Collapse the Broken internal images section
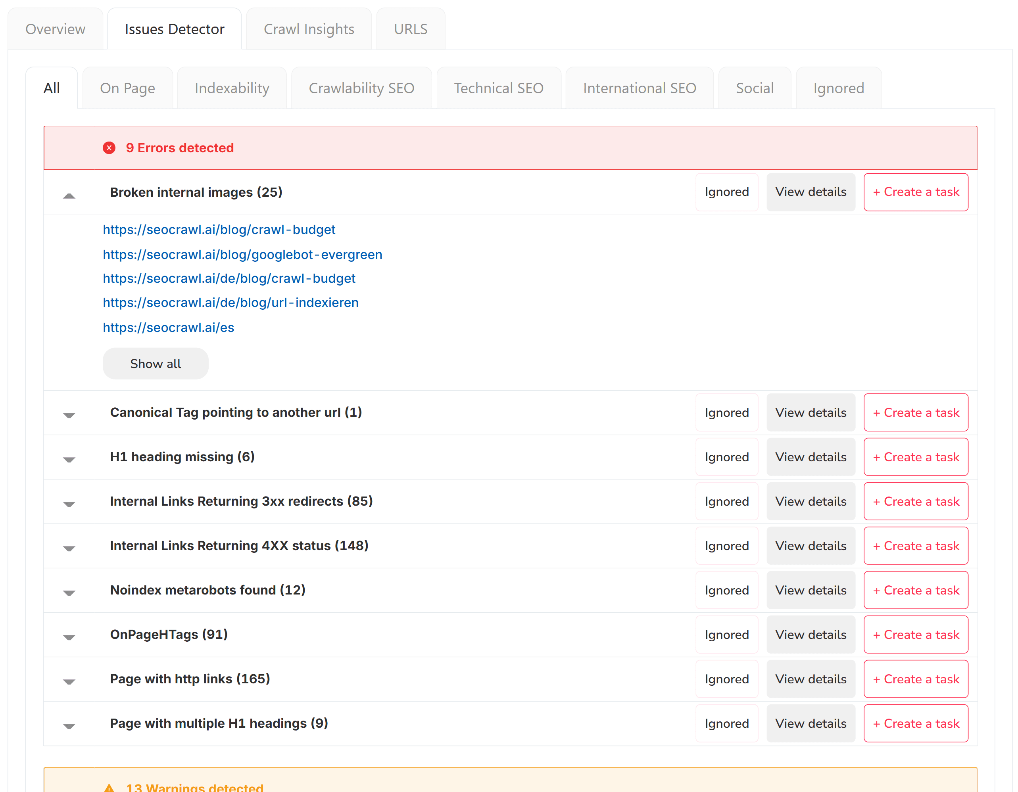The height and width of the screenshot is (792, 1018). 69,196
